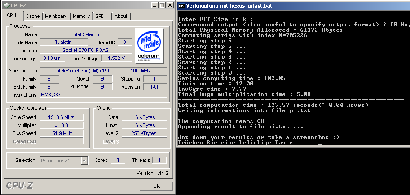Click the L1 Inst. value 16 KBytes
The width and height of the screenshot is (410, 195).
[144, 125]
